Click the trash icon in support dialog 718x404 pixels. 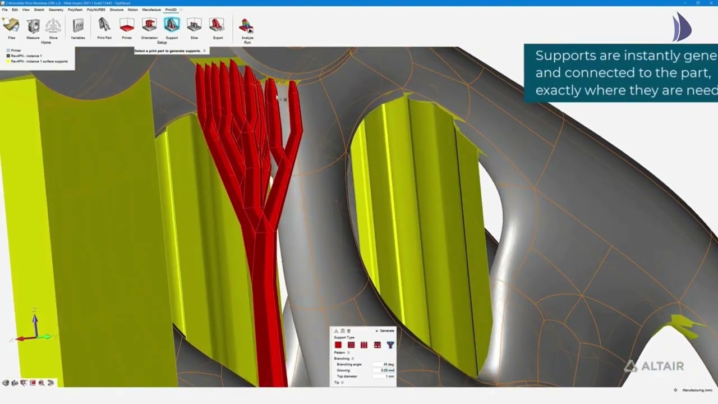pos(348,331)
